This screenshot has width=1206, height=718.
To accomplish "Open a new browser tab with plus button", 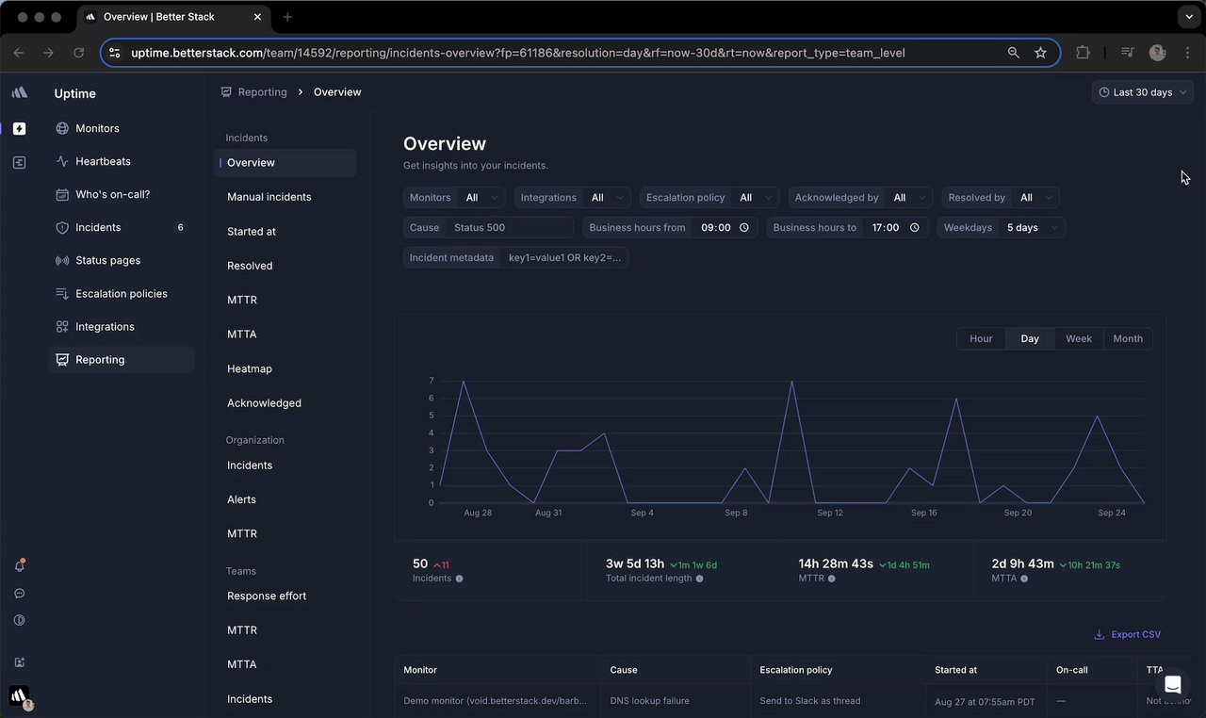I will click(x=287, y=17).
